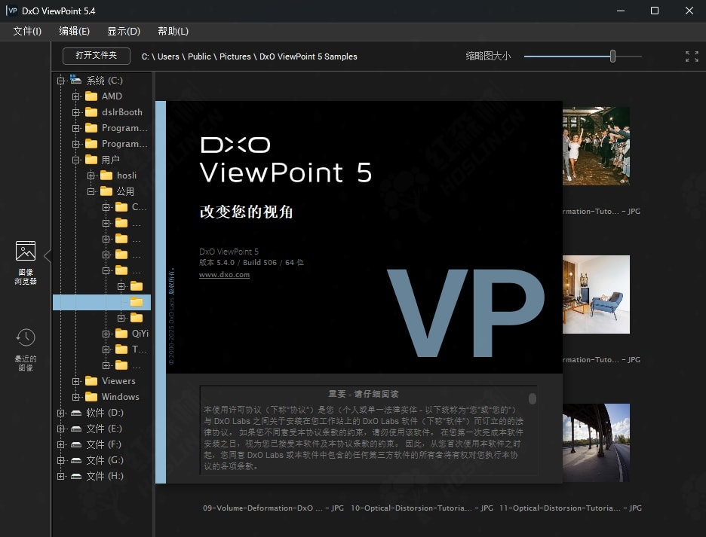This screenshot has height=537, width=706.
Task: Collapse sidebar using arrow beside 图像浏览器
Action: click(48, 256)
